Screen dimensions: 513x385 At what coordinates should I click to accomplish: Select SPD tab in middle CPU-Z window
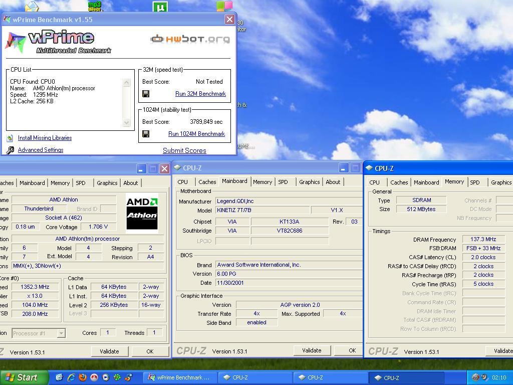click(x=283, y=182)
